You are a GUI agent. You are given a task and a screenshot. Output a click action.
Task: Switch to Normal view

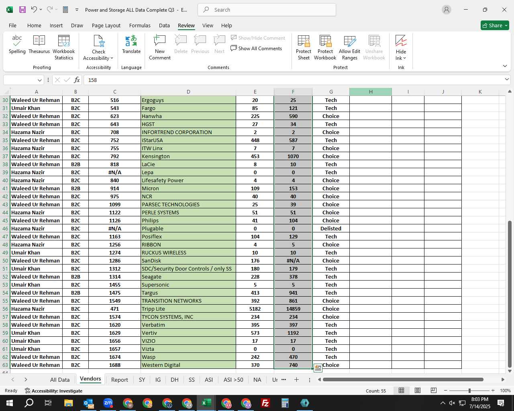[401, 391]
